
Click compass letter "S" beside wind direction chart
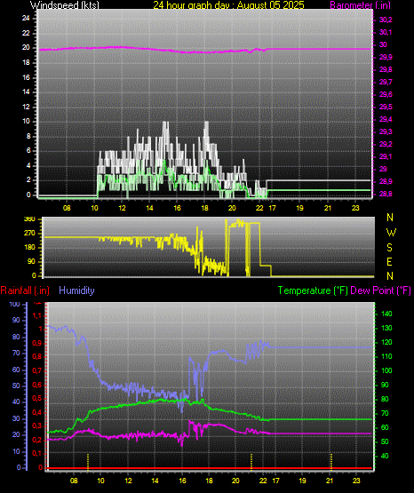(x=389, y=248)
